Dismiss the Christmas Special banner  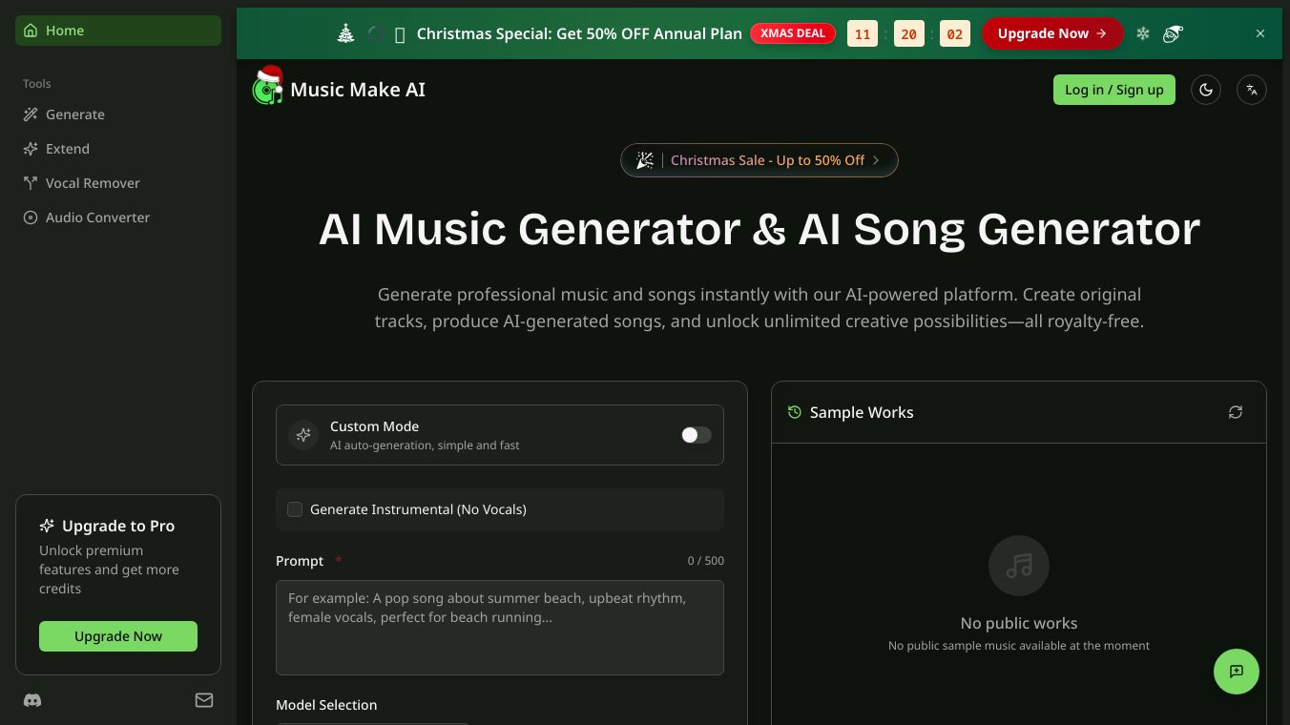1260,33
